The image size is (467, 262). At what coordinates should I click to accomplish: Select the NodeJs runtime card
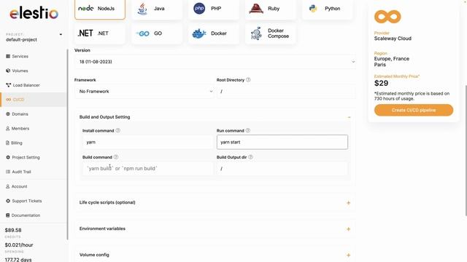click(x=100, y=9)
